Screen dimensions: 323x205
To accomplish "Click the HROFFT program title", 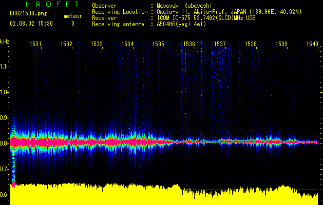I will pyautogui.click(x=52, y=4).
